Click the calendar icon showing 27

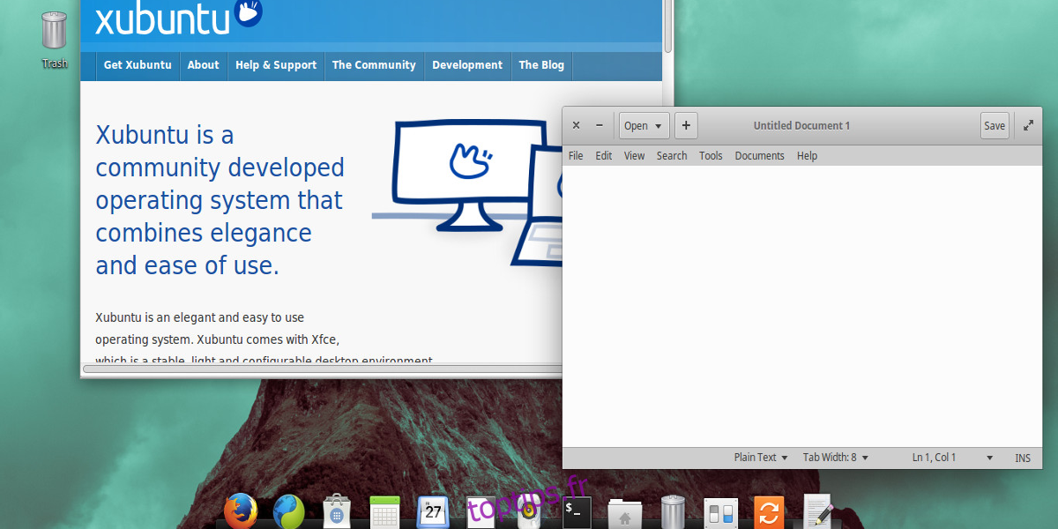pyautogui.click(x=433, y=511)
